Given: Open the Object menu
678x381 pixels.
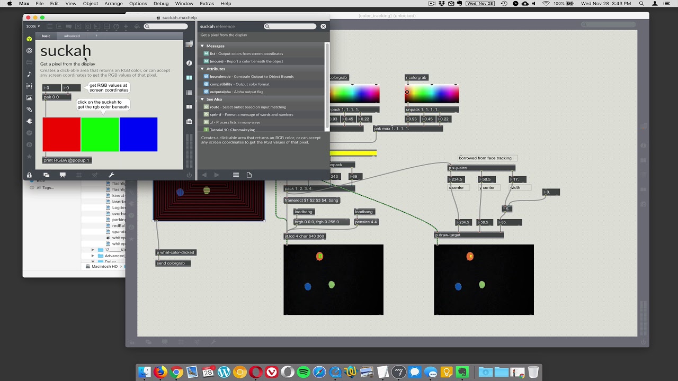Looking at the screenshot, I should 90,4.
